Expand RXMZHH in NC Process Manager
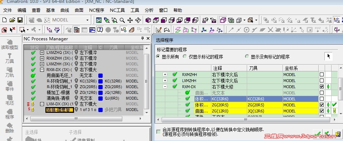 42,58
